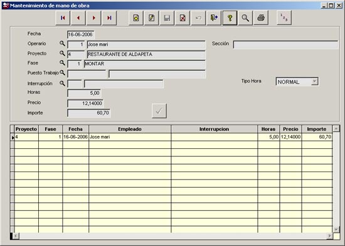Click the Fecha date field

pyautogui.click(x=81, y=34)
